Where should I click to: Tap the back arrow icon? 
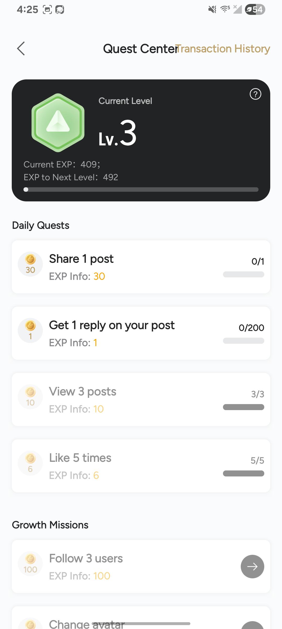pos(21,49)
